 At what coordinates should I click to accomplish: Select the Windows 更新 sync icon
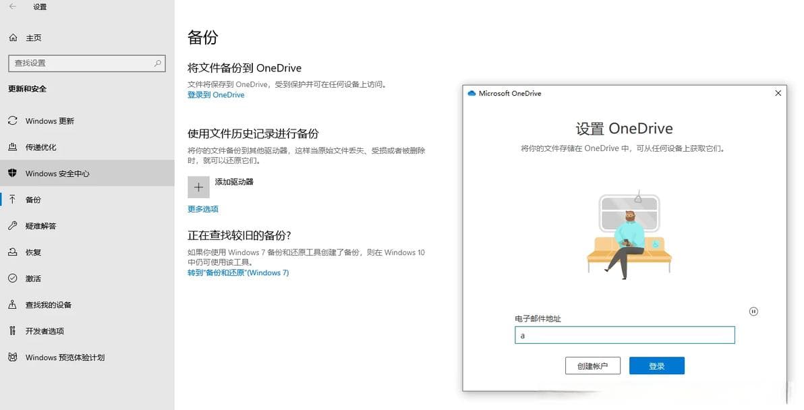(x=13, y=121)
